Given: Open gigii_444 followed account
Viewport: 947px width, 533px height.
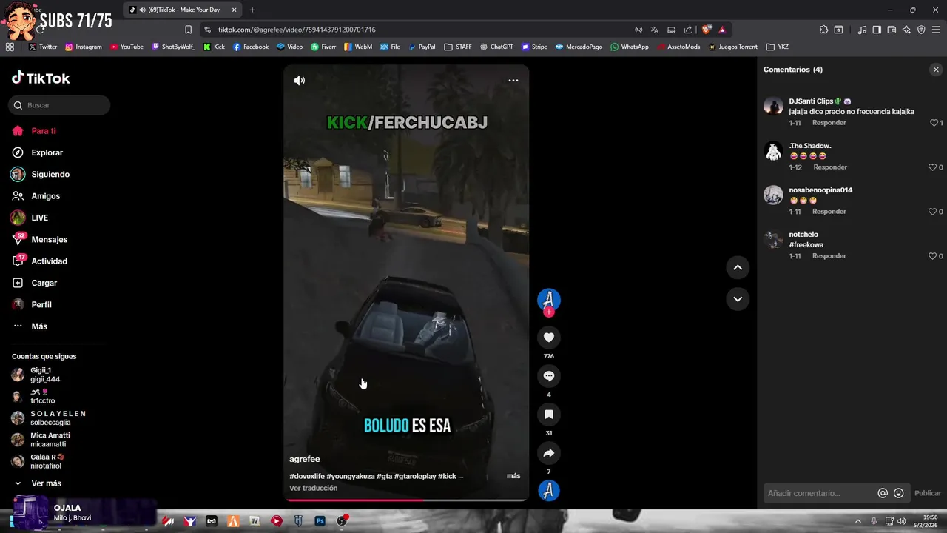Looking at the screenshot, I should pos(45,375).
